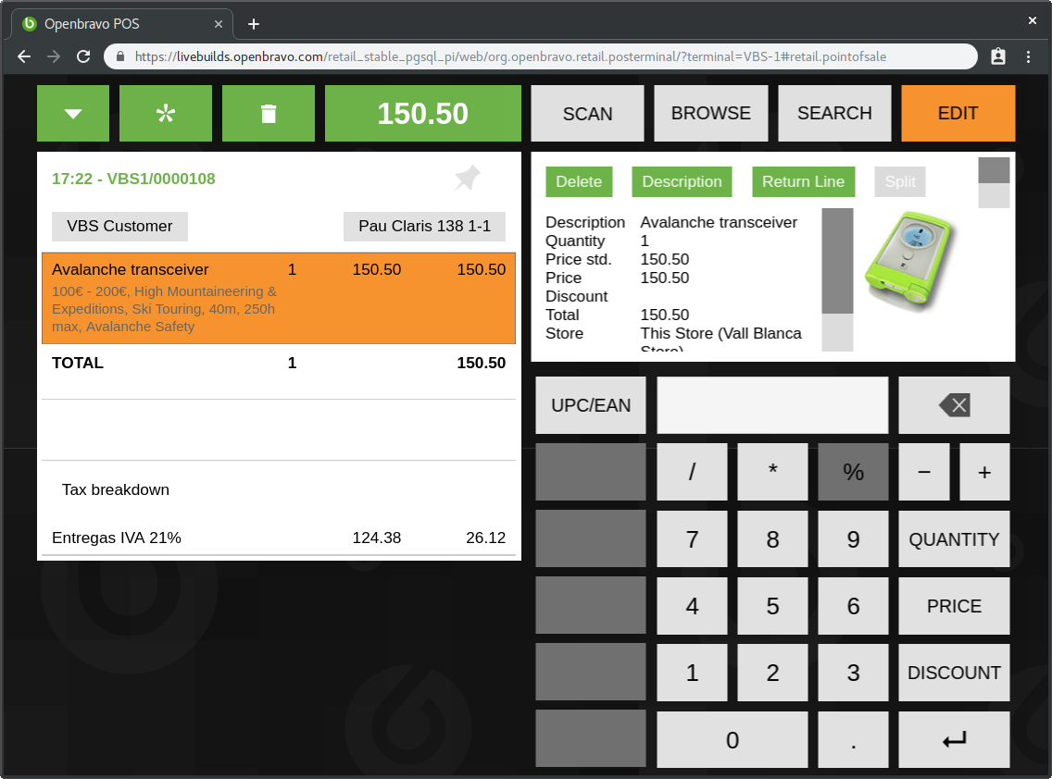1052x779 pixels.
Task: Click the line details scrollbar
Action: pyautogui.click(x=837, y=279)
